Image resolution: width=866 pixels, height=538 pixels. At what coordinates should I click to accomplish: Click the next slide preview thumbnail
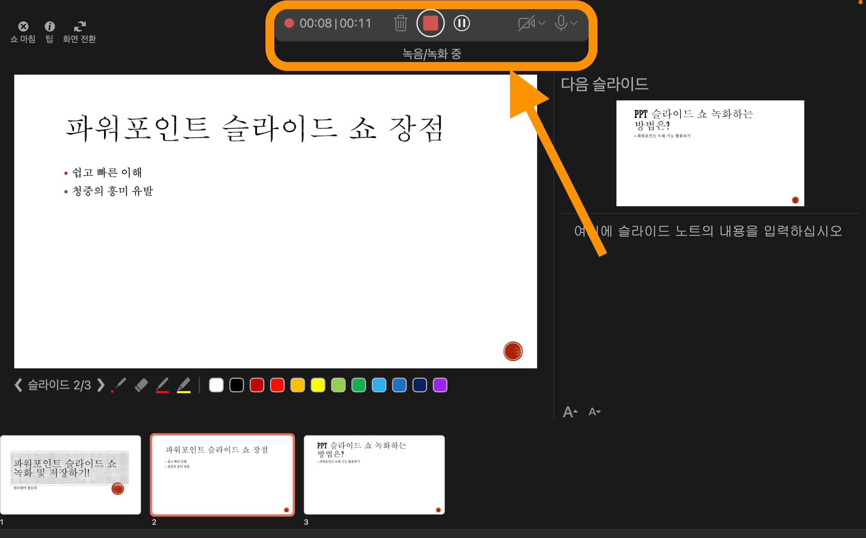[710, 153]
